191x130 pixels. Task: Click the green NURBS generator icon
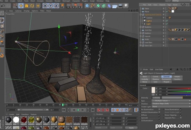(x=98, y=6)
